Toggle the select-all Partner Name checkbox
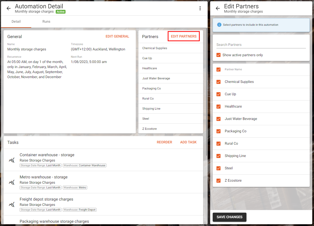Image resolution: width=314 pixels, height=226 pixels. coord(218,70)
